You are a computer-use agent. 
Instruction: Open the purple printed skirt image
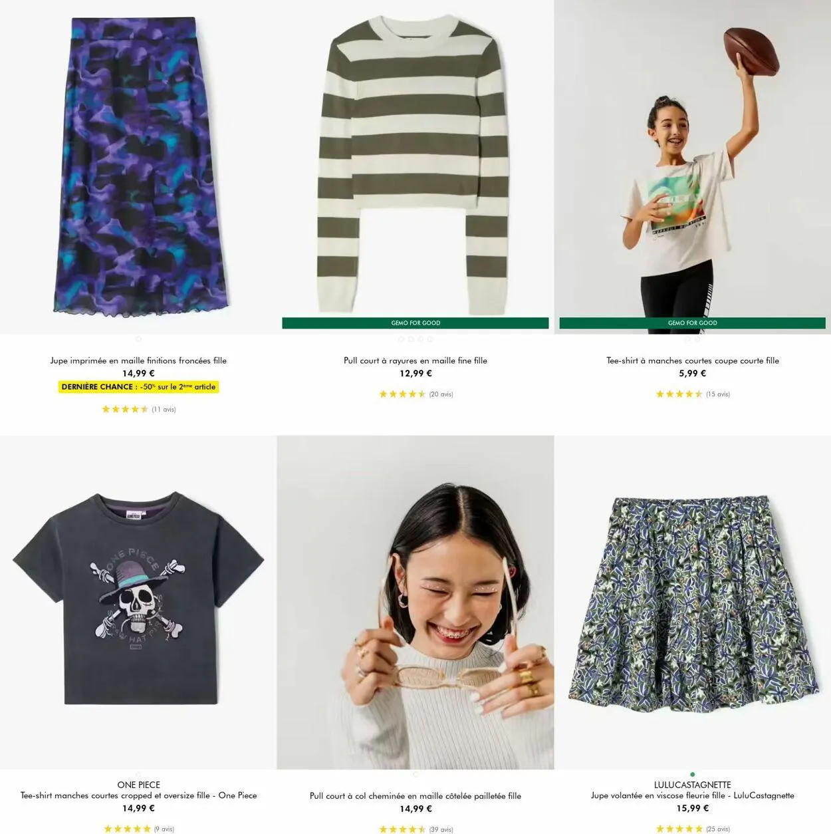[x=138, y=166]
